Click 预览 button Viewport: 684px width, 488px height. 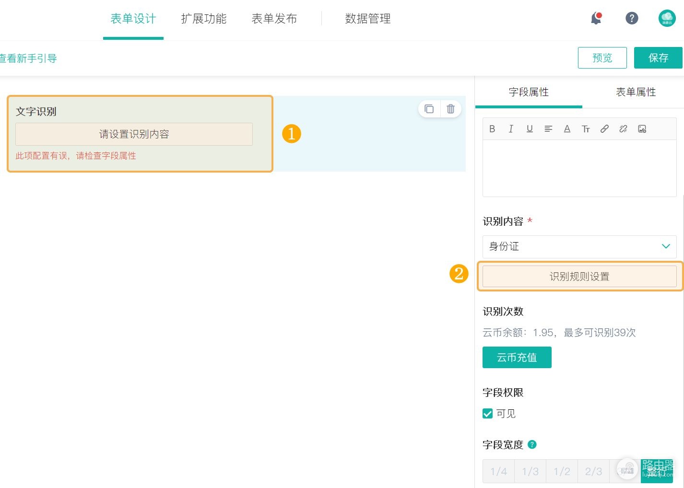coord(602,58)
